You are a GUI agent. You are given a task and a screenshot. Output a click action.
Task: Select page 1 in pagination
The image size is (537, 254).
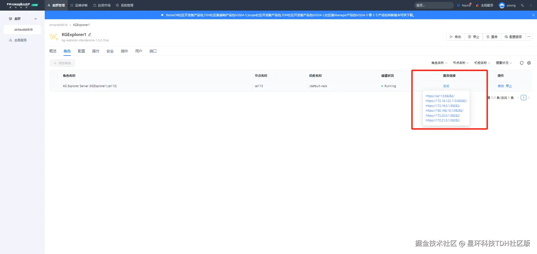click(524, 98)
